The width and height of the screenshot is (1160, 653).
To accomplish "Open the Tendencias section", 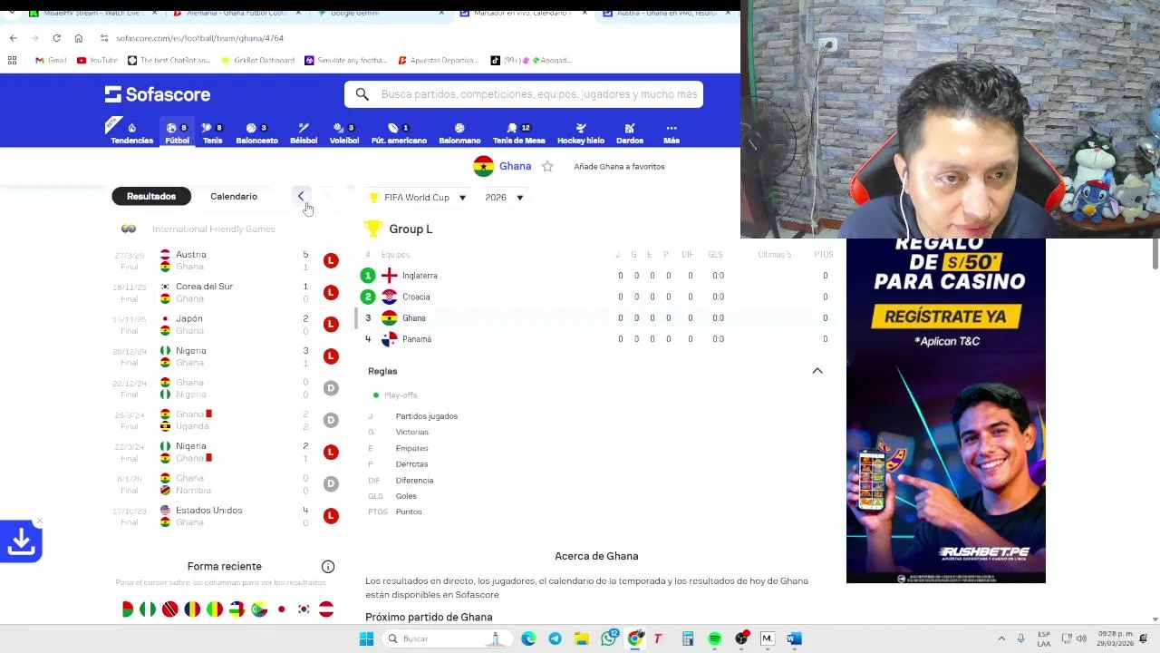I will point(131,133).
